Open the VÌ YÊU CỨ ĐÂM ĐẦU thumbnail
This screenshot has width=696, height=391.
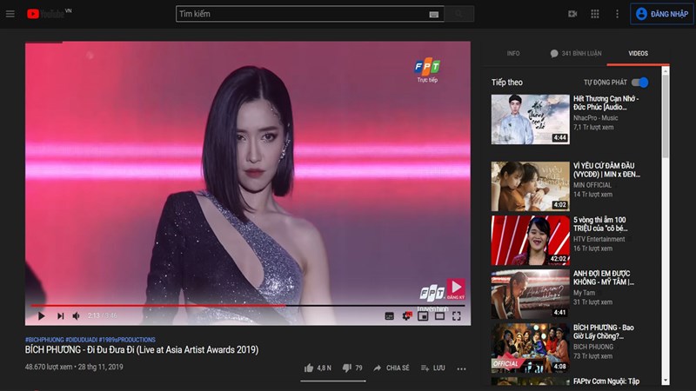pos(530,186)
